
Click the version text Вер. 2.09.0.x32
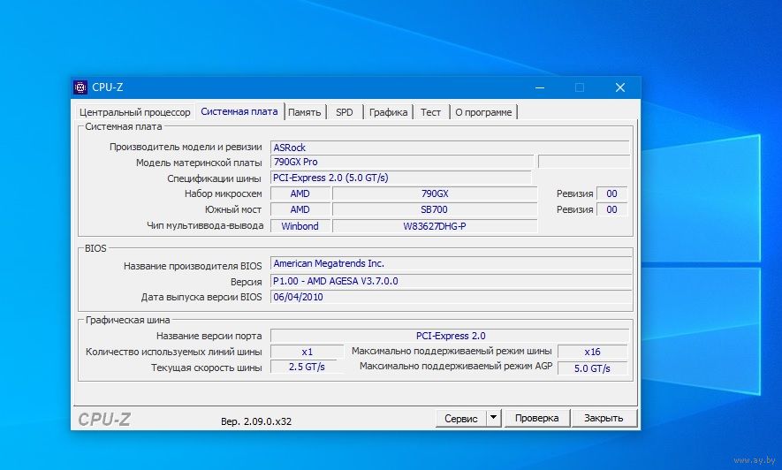pos(256,421)
